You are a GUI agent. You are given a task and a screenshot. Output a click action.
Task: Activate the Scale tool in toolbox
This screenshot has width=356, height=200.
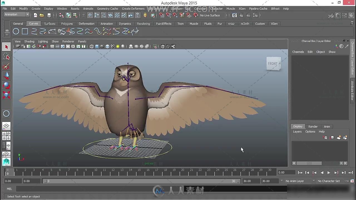pos(6,95)
